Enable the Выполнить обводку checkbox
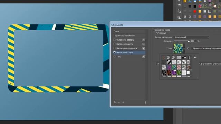The width and height of the screenshot is (221, 124). click(114, 40)
